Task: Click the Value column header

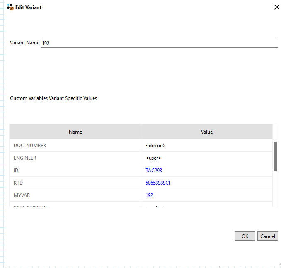Action: pos(206,132)
